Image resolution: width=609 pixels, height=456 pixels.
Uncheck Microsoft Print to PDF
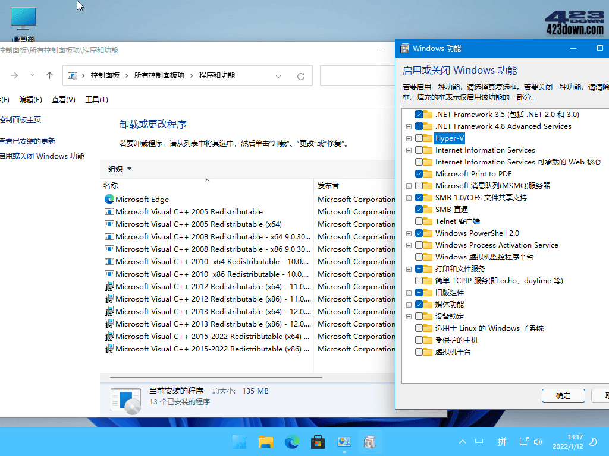click(x=419, y=174)
